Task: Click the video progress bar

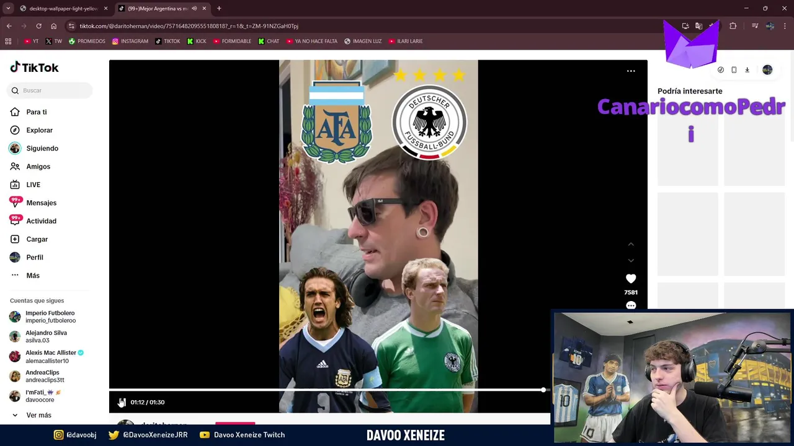Action: click(329, 390)
